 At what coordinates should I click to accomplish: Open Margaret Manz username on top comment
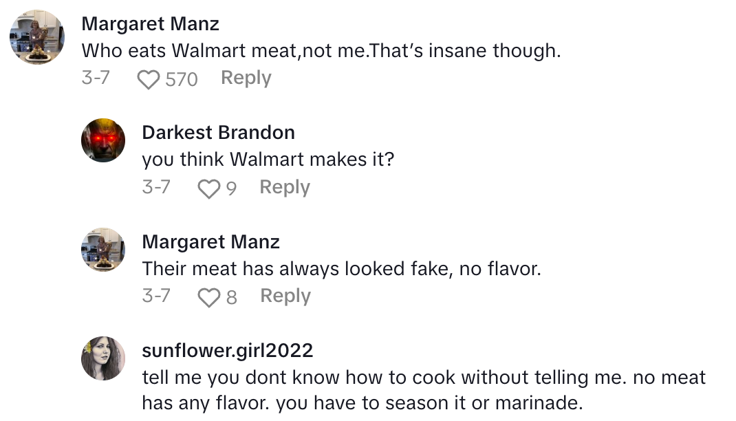click(150, 24)
